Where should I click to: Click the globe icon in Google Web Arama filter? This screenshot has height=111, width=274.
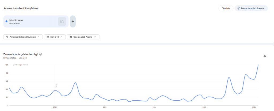pyautogui.click(x=71, y=37)
